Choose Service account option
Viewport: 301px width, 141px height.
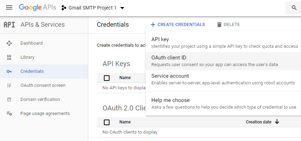[223, 79]
